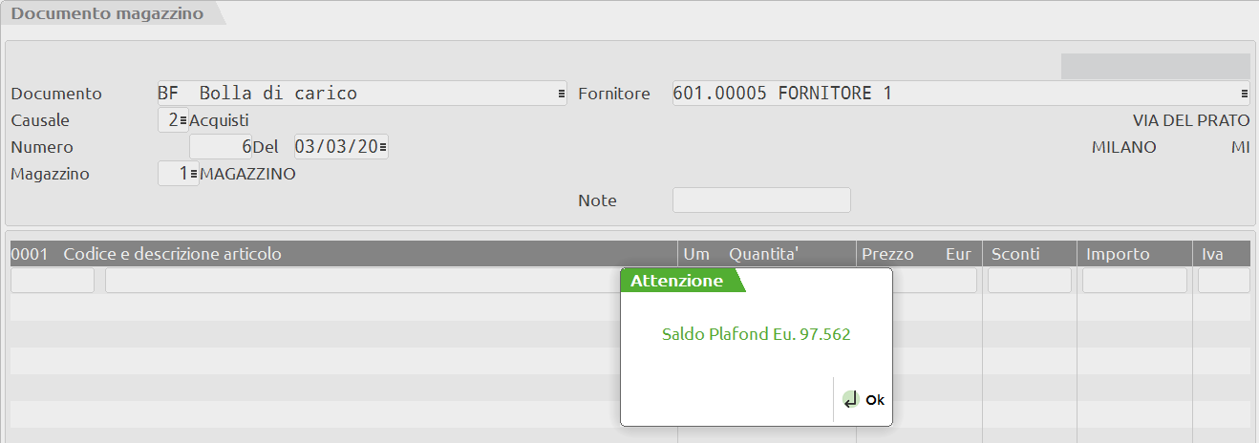The height and width of the screenshot is (443, 1259).
Task: Open the Del date picker
Action: tap(383, 148)
